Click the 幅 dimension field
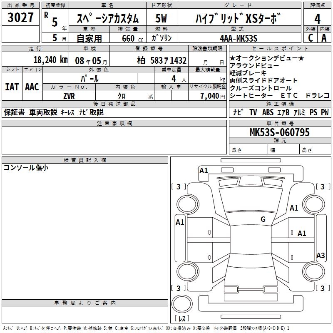 (284, 150)
